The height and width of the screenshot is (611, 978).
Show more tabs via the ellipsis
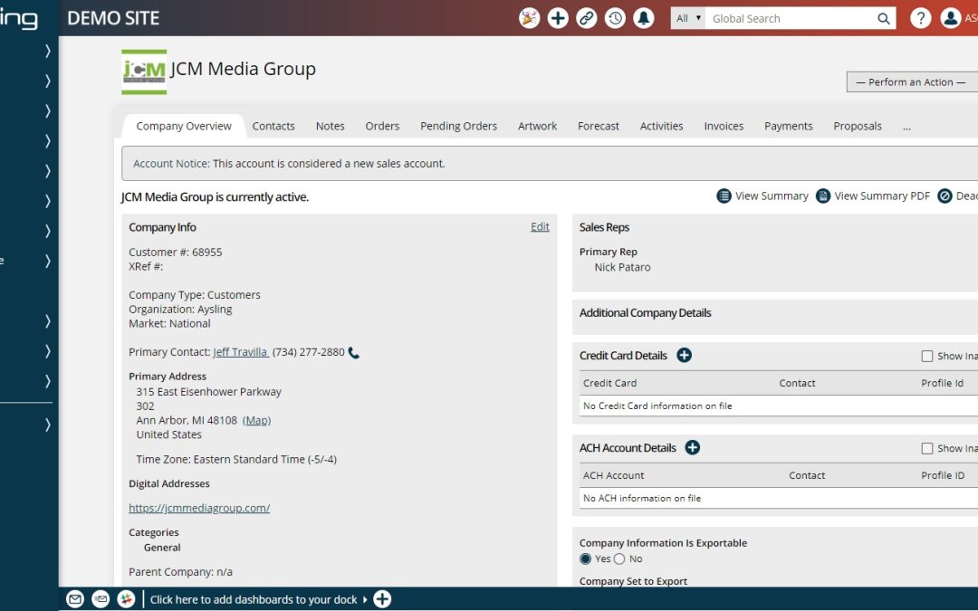(x=906, y=127)
